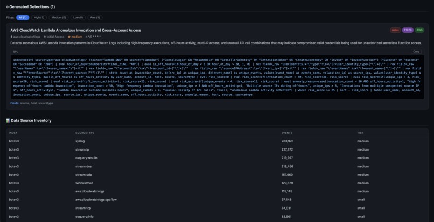Select the stream:tcp sourcetype cell

83,208
